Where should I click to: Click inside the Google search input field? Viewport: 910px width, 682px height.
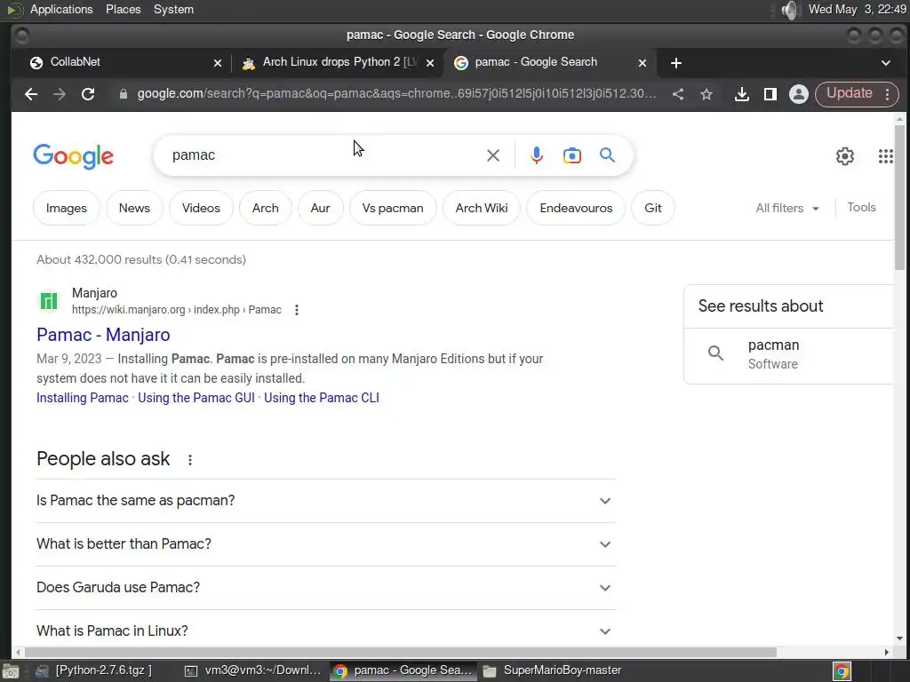325,155
